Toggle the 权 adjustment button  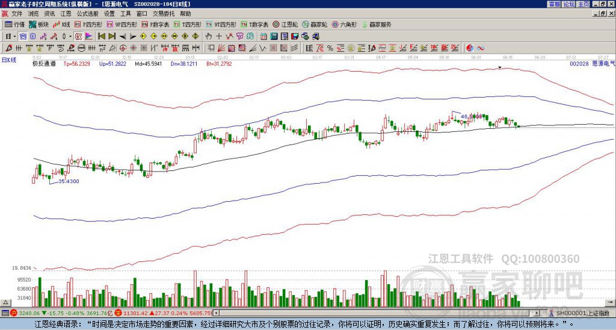tap(78, 37)
